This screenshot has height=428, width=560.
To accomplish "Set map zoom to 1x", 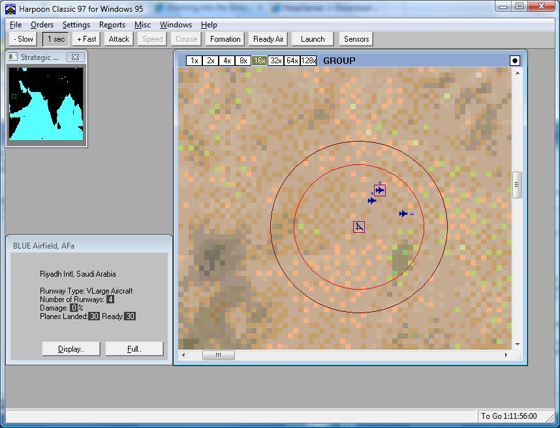I will [x=194, y=61].
